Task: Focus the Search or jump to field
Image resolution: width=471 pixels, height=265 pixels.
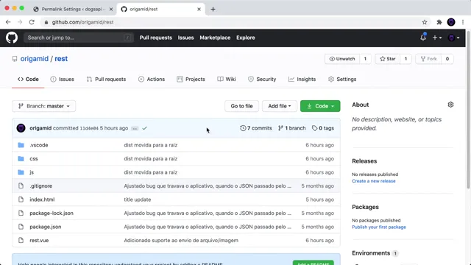Action: 79,38
